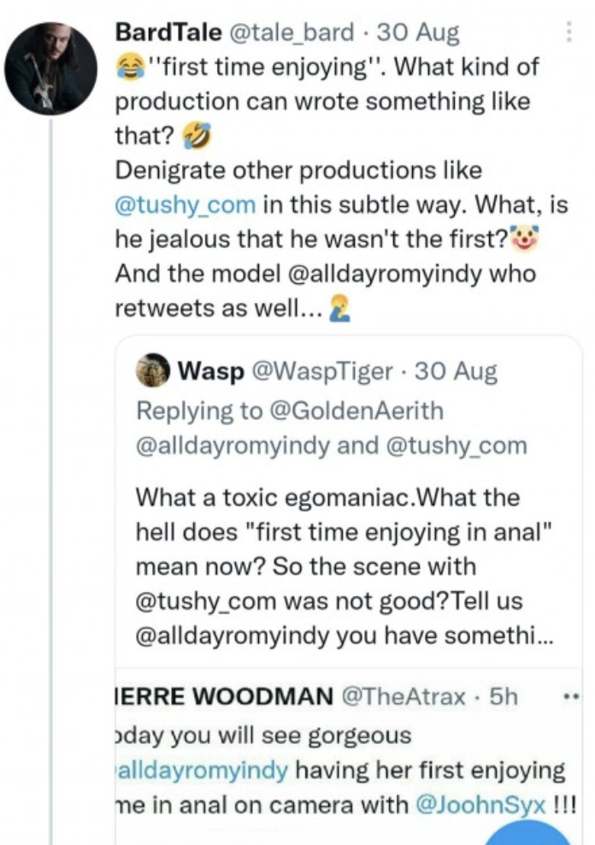This screenshot has width=595, height=845.
Task: Open @tushy_com in the Replying to line
Action: 457,446
